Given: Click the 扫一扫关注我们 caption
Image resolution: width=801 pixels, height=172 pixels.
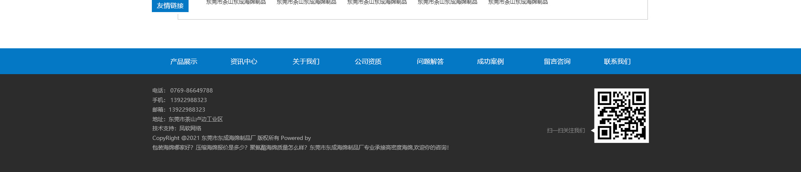Looking at the screenshot, I should (x=566, y=130).
